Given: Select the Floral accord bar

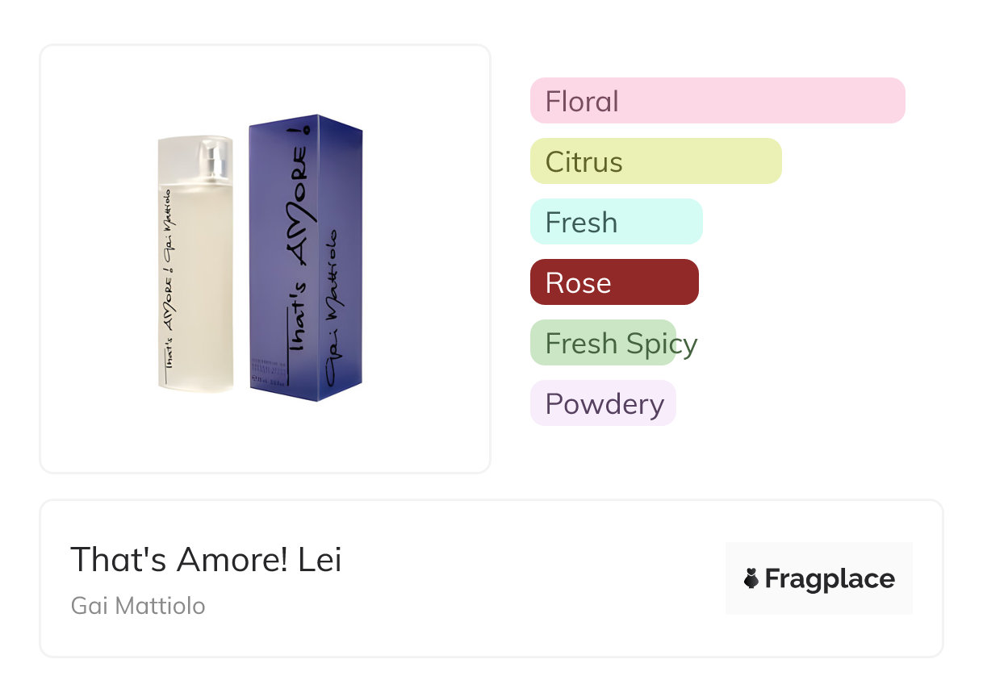Looking at the screenshot, I should (x=717, y=101).
